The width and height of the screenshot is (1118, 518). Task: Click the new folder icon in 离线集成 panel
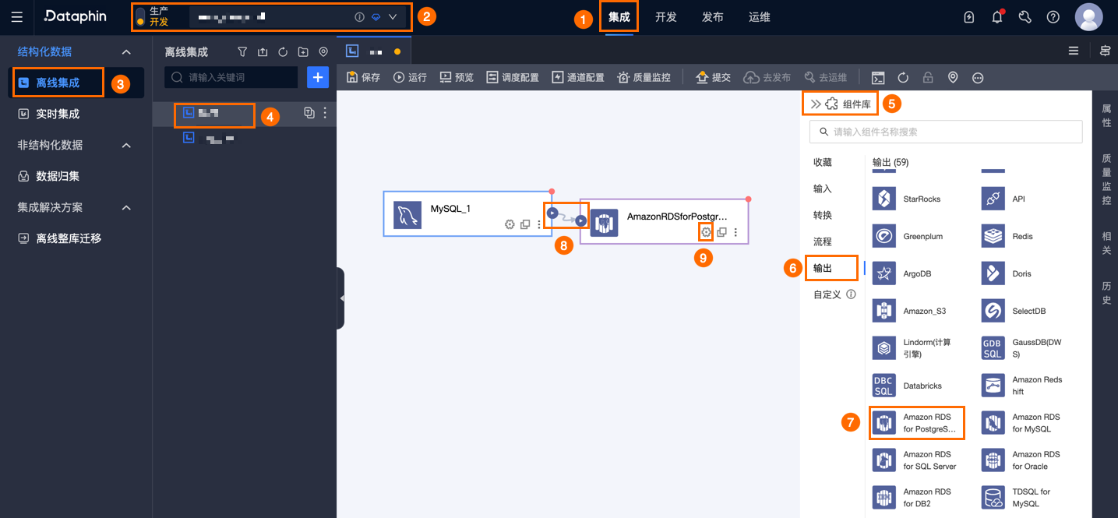[x=303, y=52]
